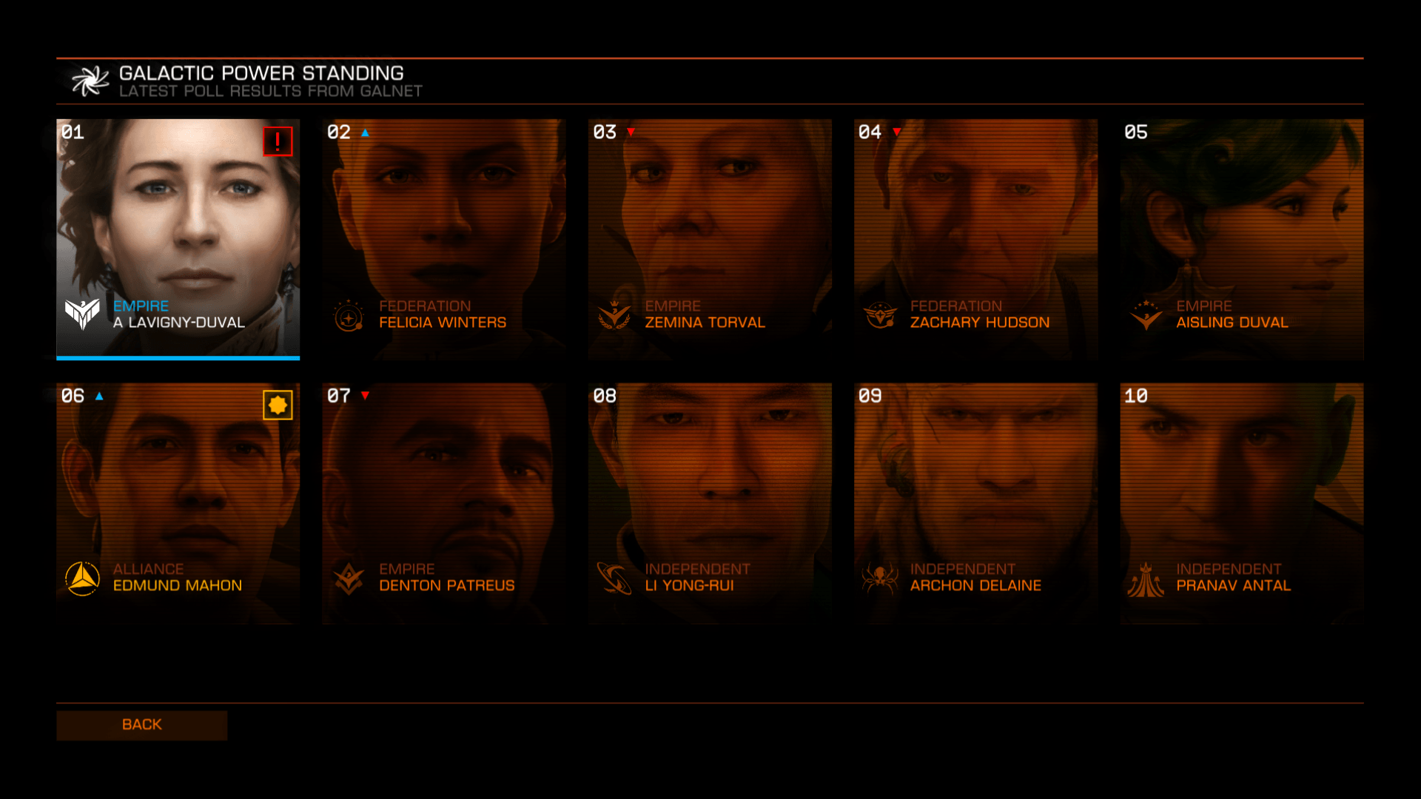Go back with the BACK button
This screenshot has width=1421, height=799.
point(141,725)
